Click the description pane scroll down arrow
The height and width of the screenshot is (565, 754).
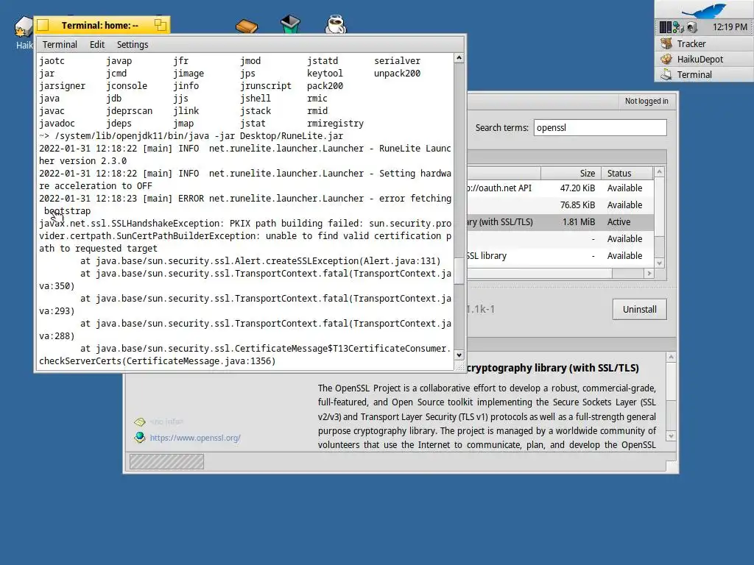672,436
